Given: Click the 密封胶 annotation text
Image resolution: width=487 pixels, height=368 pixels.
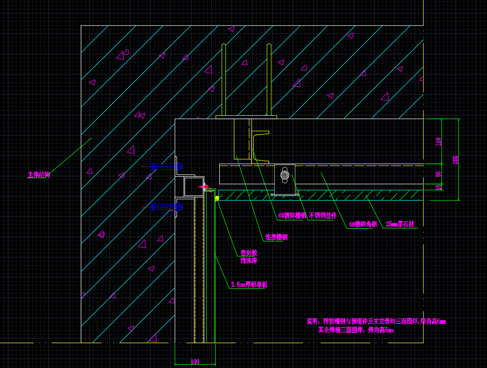Looking at the screenshot, I should [x=249, y=253].
